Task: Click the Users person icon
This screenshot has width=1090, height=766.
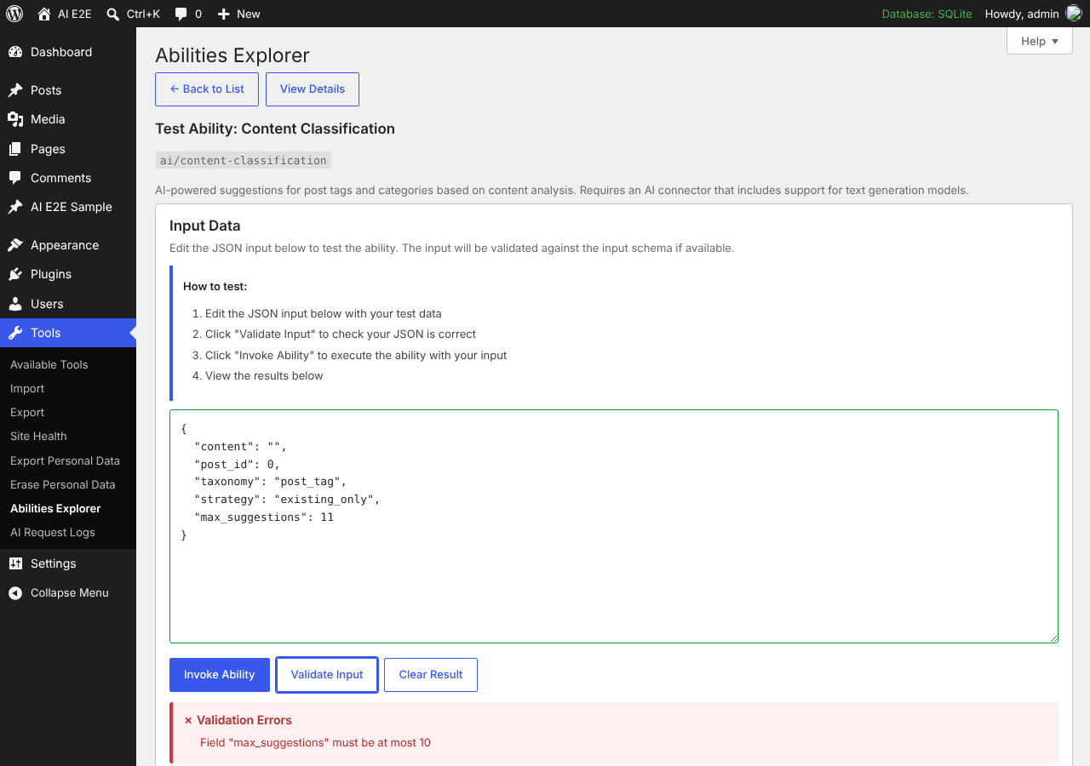Action: pyautogui.click(x=15, y=304)
